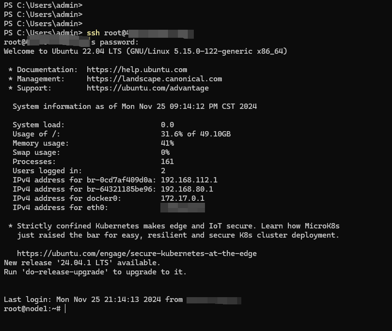This screenshot has width=392, height=331.
Task: Click the ubuntu.com/advantage support URL
Action: pyautogui.click(x=148, y=88)
